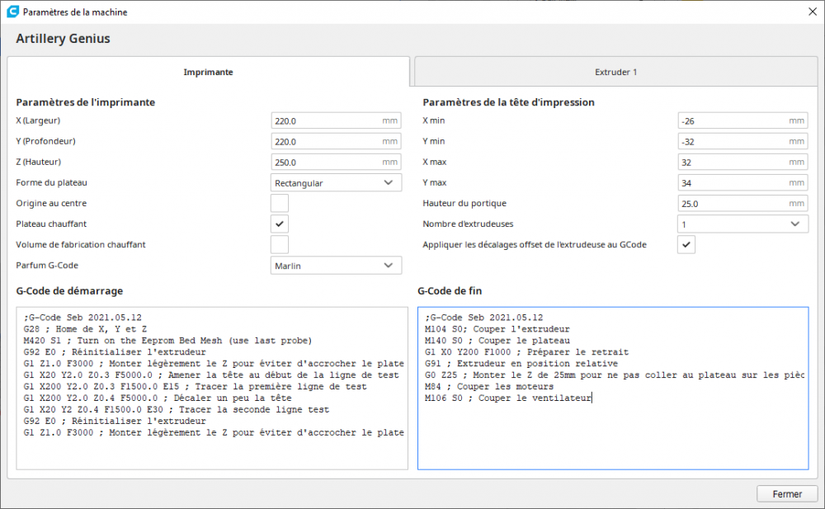The image size is (825, 509).
Task: Edit the X (Largeur) field
Action: tap(337, 120)
